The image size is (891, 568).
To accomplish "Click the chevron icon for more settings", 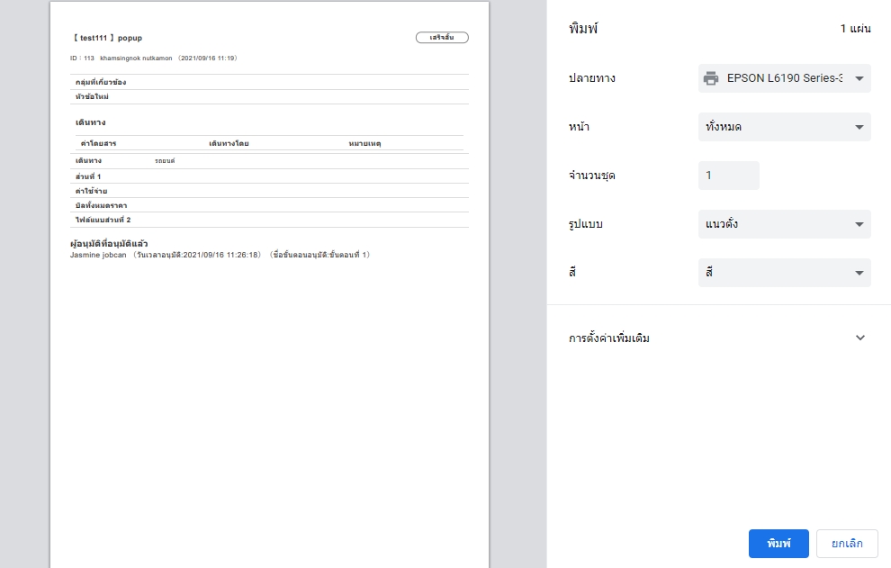I will 859,338.
